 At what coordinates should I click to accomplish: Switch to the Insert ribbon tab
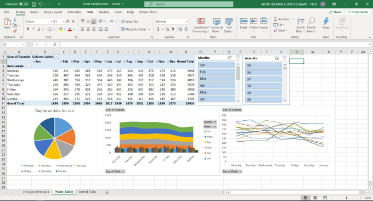tap(34, 12)
